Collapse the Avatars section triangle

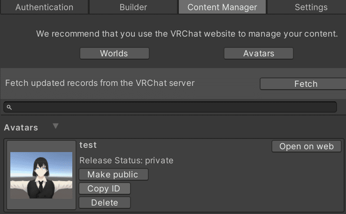coord(56,126)
